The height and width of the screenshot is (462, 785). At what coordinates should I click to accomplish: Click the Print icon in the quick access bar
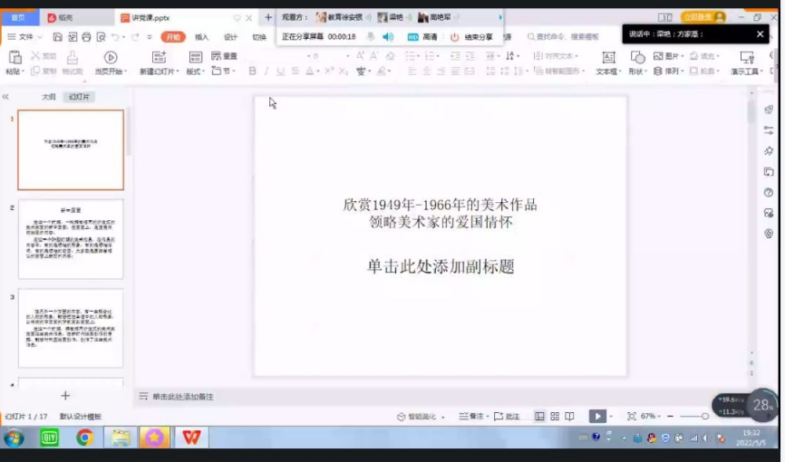86,37
